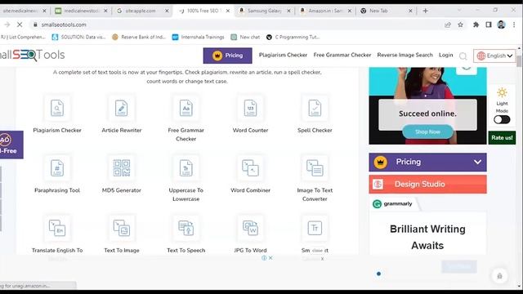Open Reverse Image Search in the top menu
Viewport: 523px width, 294px height.
pyautogui.click(x=405, y=55)
